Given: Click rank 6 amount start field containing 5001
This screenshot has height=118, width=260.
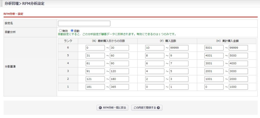Looking at the screenshot, I should (214, 48).
